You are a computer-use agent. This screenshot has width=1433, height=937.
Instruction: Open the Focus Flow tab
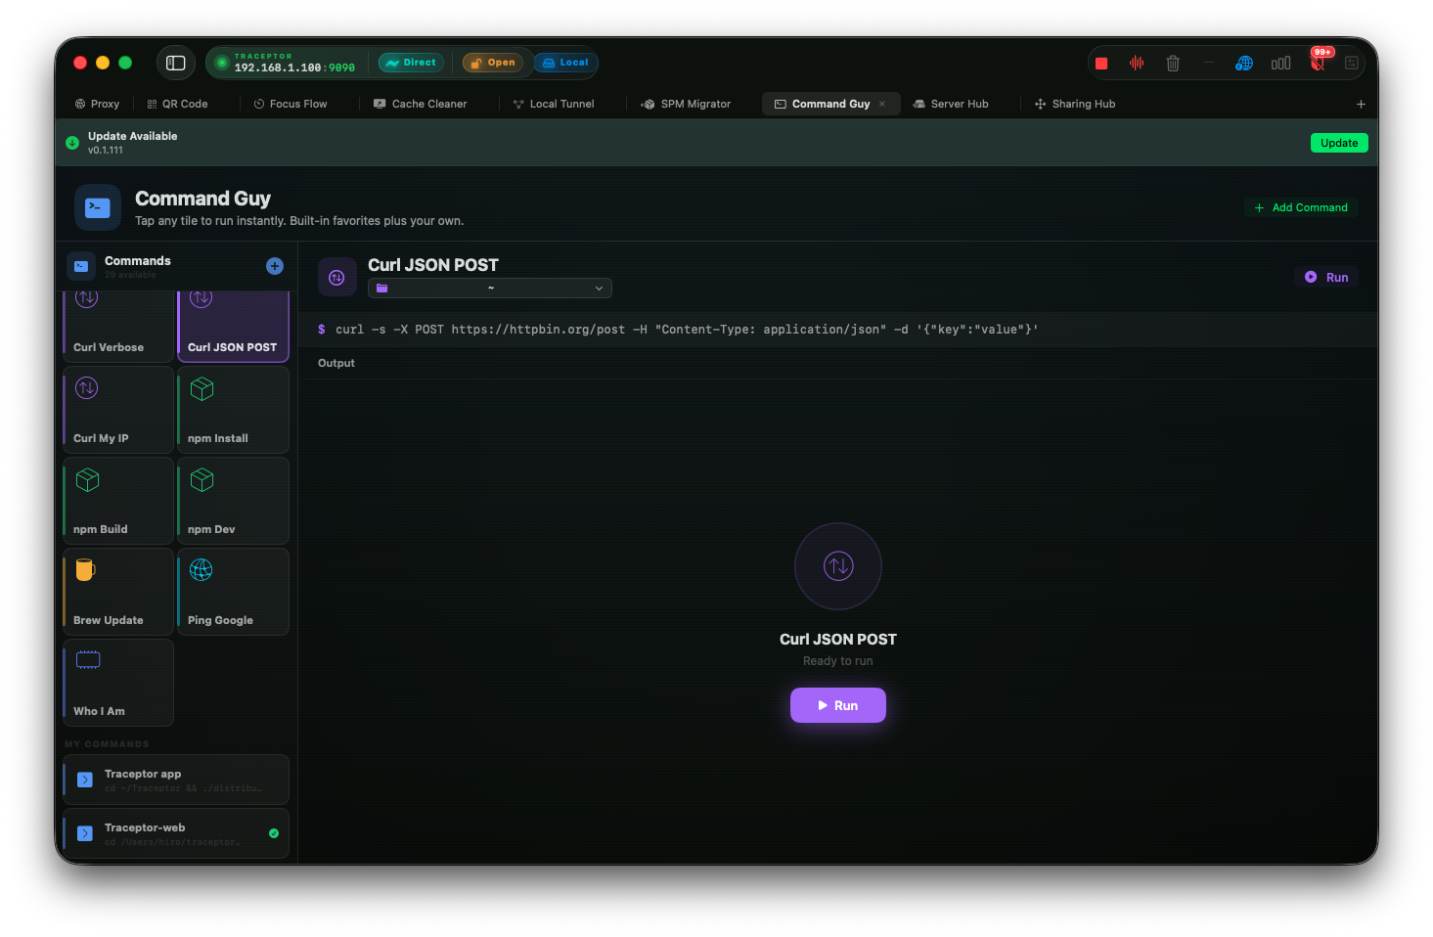pyautogui.click(x=291, y=104)
